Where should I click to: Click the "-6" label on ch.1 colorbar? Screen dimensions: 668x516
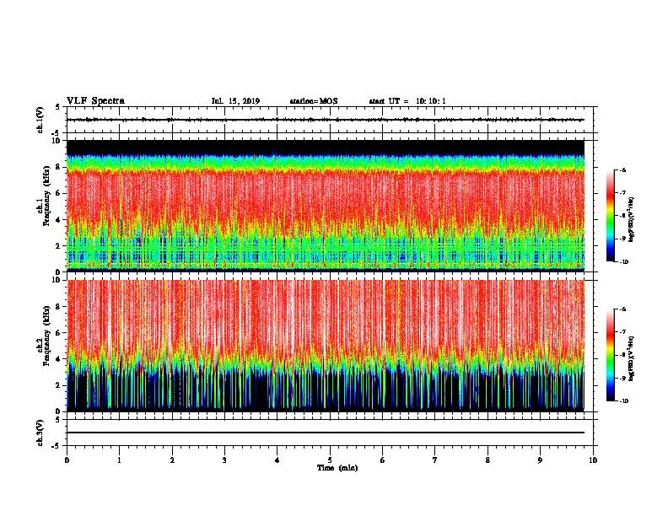point(622,170)
